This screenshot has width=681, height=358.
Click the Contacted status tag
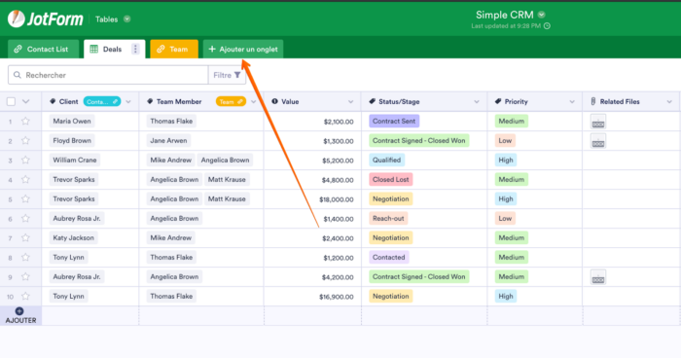point(389,257)
